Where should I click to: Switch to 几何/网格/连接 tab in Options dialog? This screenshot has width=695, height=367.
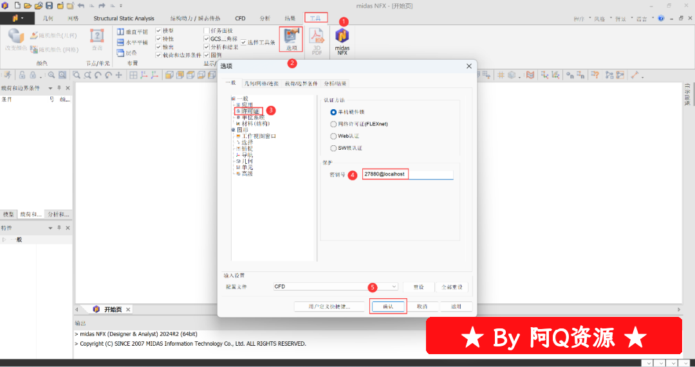coord(261,83)
